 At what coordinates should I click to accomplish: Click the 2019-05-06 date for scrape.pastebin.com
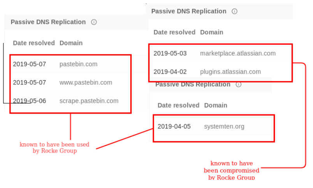pos(29,101)
